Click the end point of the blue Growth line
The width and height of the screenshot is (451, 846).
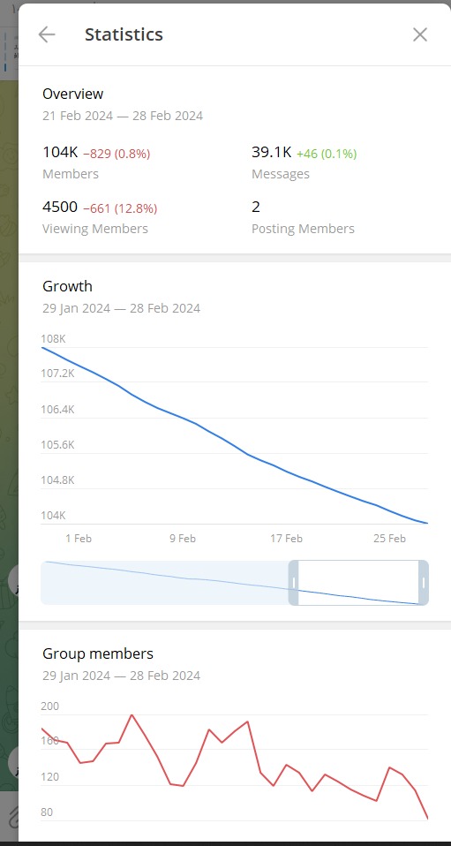pyautogui.click(x=427, y=523)
